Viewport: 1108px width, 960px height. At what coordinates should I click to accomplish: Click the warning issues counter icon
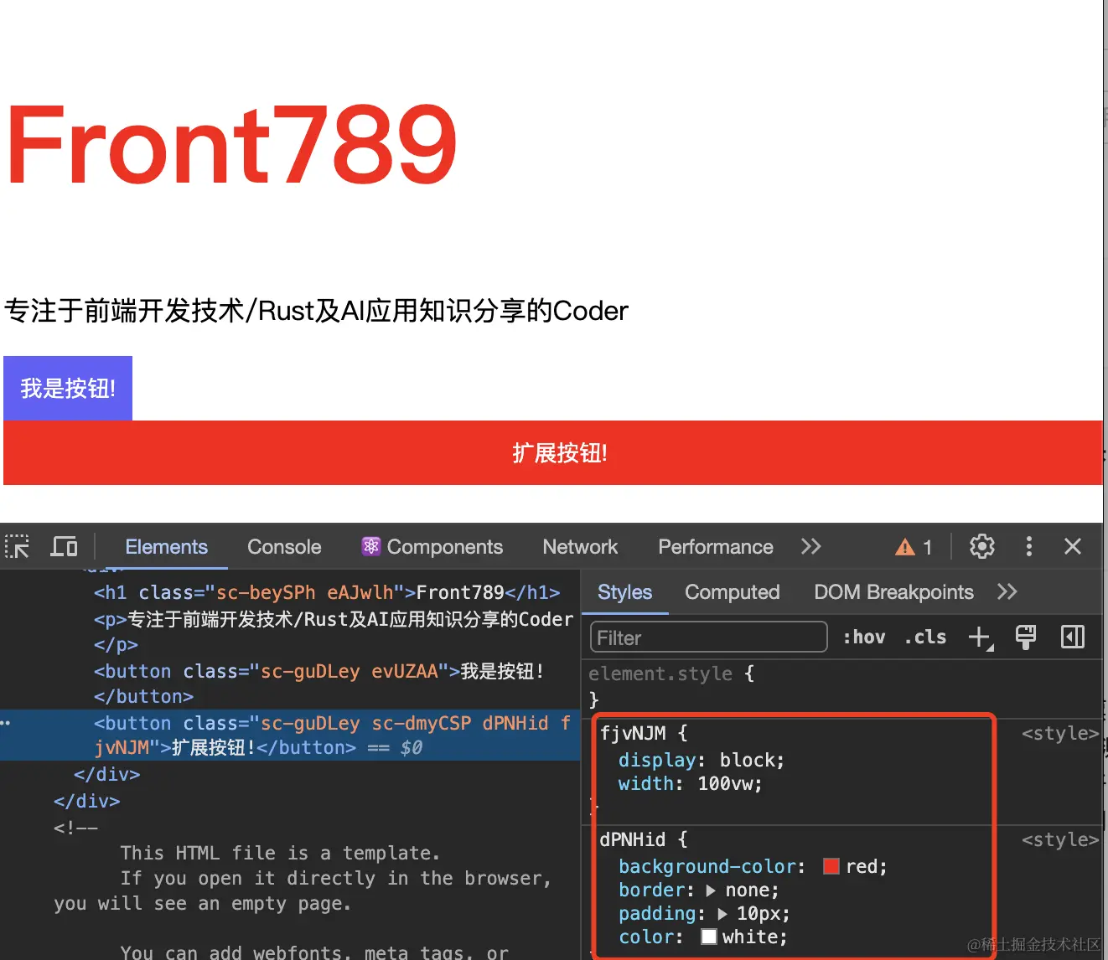point(905,547)
